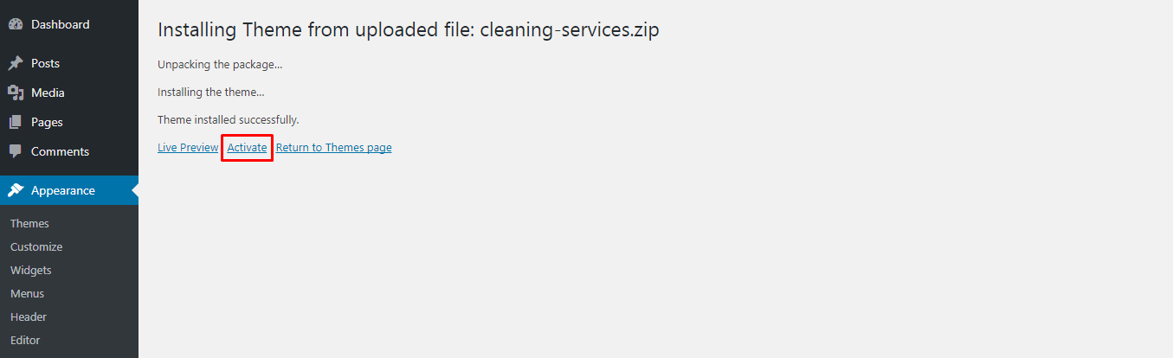Screen dimensions: 1173x358
Task: Open the Header submenu item
Action: coord(29,317)
